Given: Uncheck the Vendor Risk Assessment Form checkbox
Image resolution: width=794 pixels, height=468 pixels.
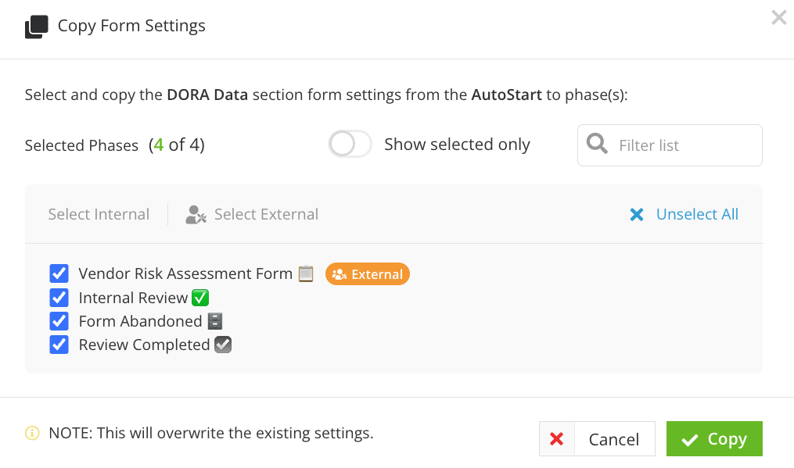Looking at the screenshot, I should (59, 273).
